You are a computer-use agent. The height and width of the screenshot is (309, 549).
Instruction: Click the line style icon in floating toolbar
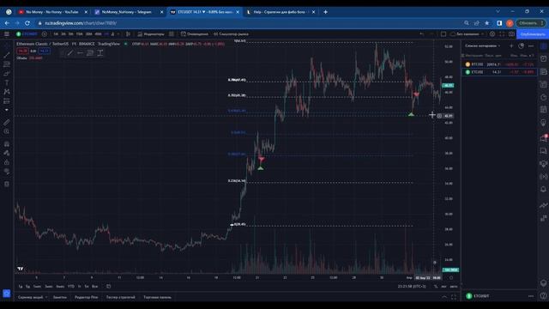pyautogui.click(x=80, y=53)
